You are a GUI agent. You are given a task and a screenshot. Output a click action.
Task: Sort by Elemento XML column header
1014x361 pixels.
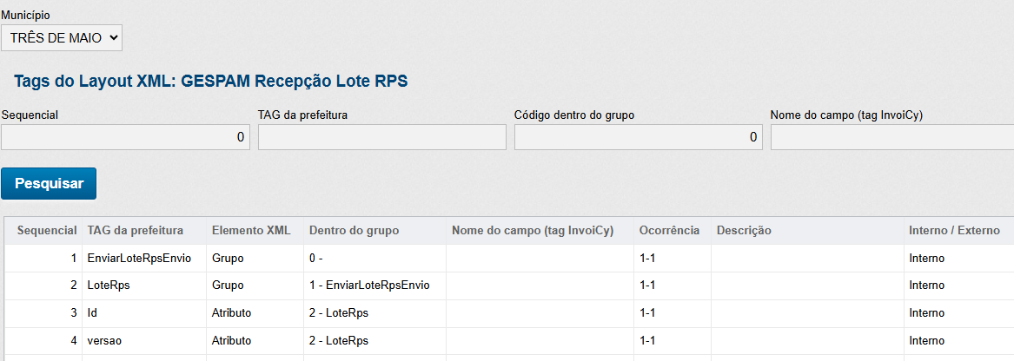point(250,231)
